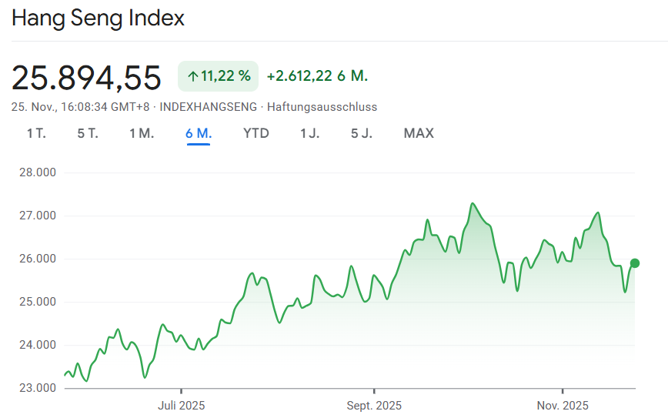Click the green up-arrow in the percent badge
Viewport: 668px width, 418px height.
(192, 76)
